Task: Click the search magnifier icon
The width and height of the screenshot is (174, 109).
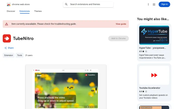Action: [x=66, y=4]
